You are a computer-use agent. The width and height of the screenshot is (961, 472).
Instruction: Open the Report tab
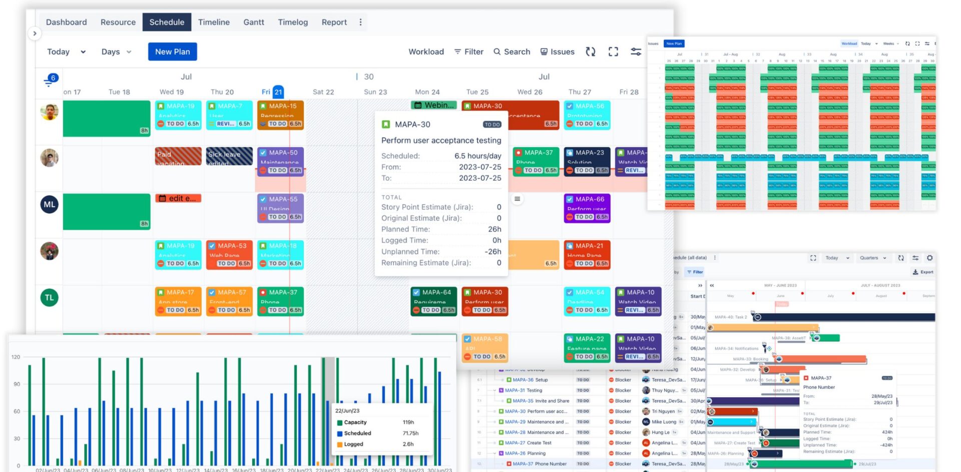coord(334,22)
